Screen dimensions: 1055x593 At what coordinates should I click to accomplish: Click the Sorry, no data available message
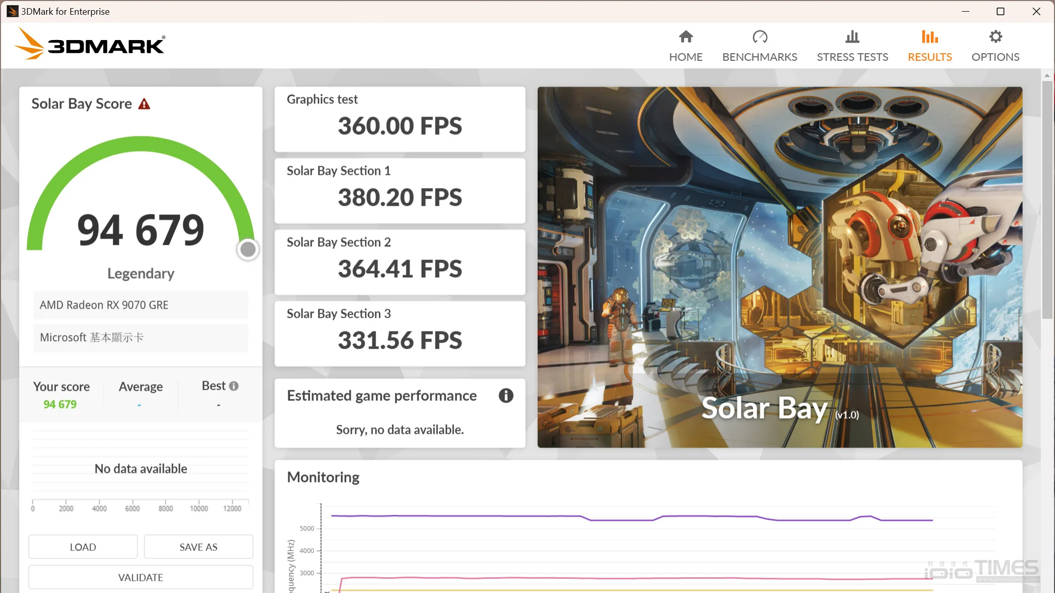click(x=400, y=430)
